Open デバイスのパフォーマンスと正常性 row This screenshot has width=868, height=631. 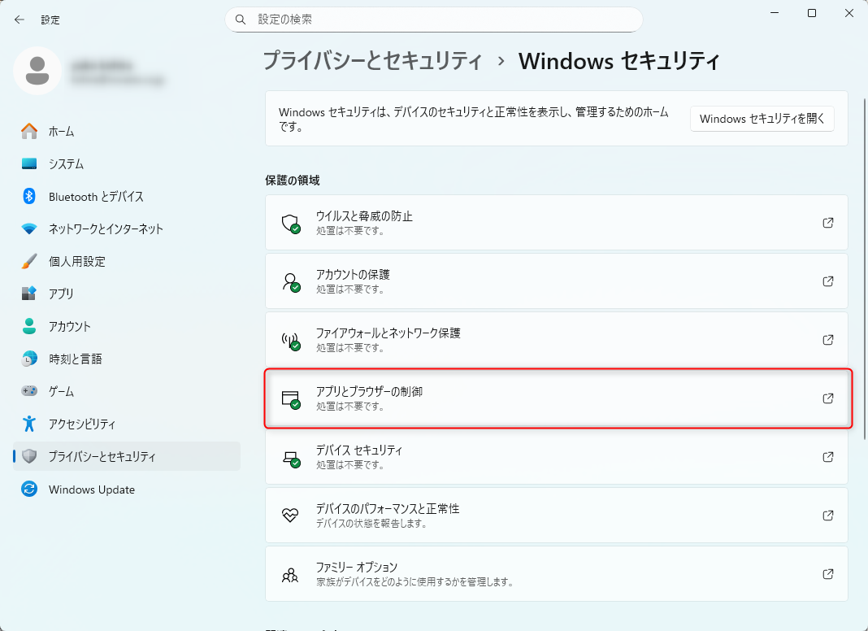[x=557, y=516]
